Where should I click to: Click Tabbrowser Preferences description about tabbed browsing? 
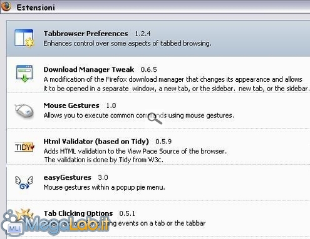[x=127, y=43]
